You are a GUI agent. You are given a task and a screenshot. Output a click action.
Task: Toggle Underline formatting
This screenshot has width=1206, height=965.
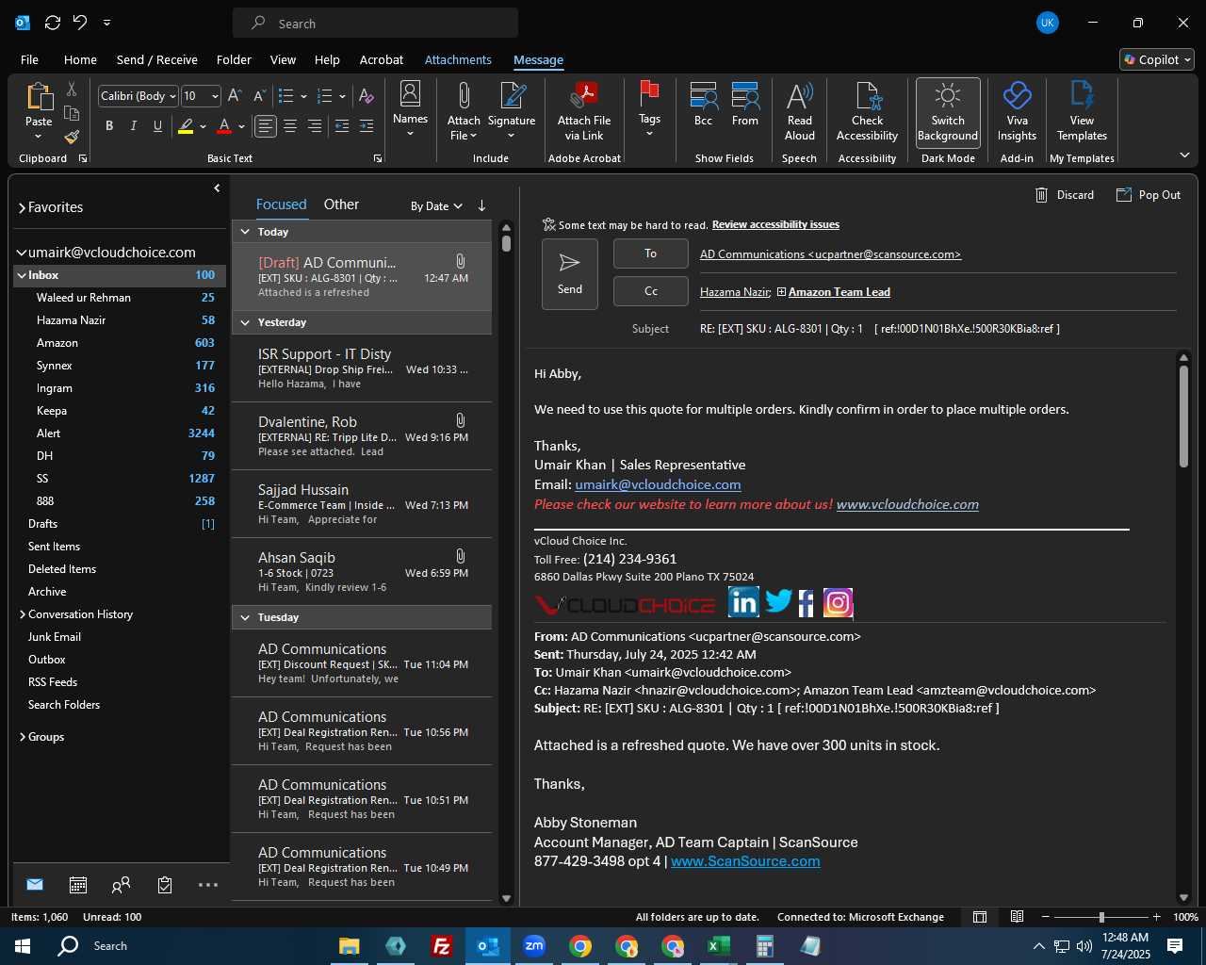pos(157,126)
